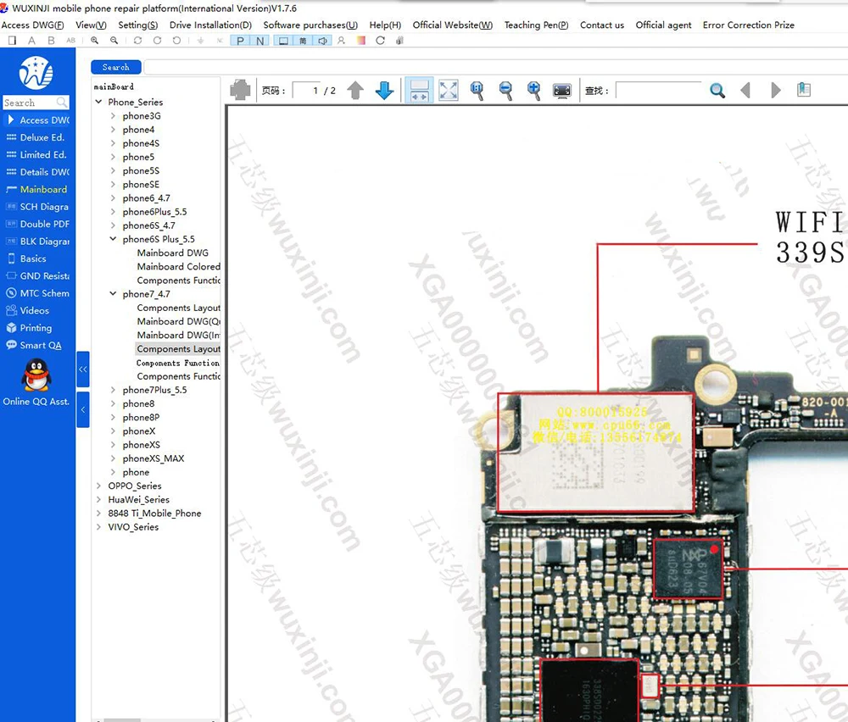
Task: Click the AB tool icon
Action: (x=71, y=41)
